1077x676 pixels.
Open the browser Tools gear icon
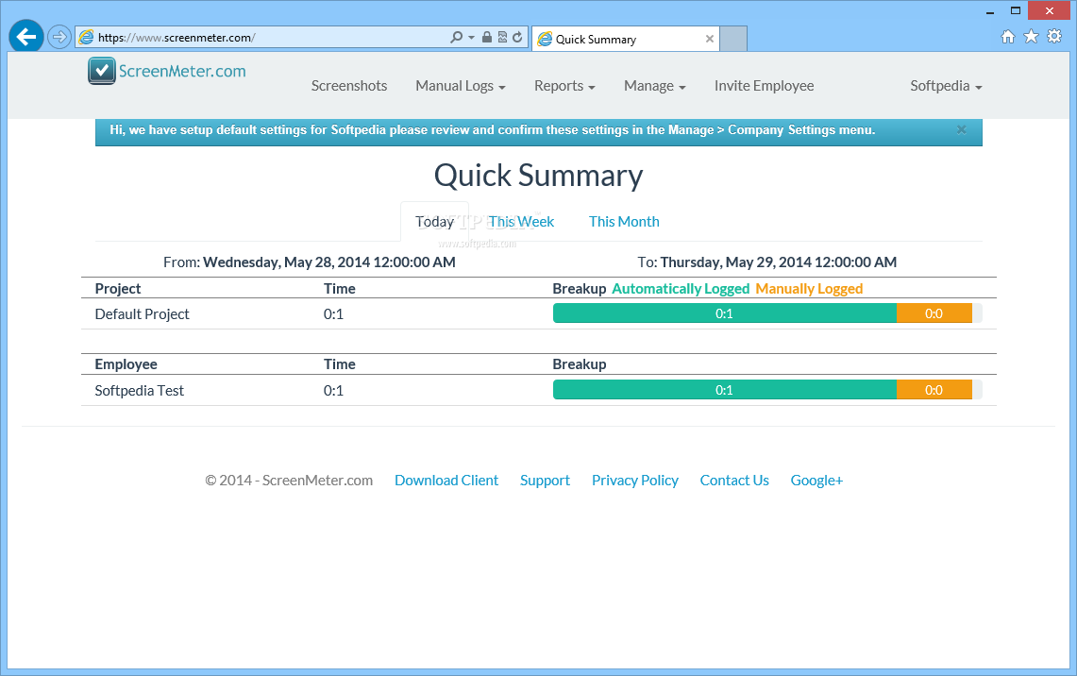click(1054, 37)
